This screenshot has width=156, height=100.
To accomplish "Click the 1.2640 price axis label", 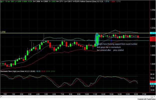I will [153, 64].
